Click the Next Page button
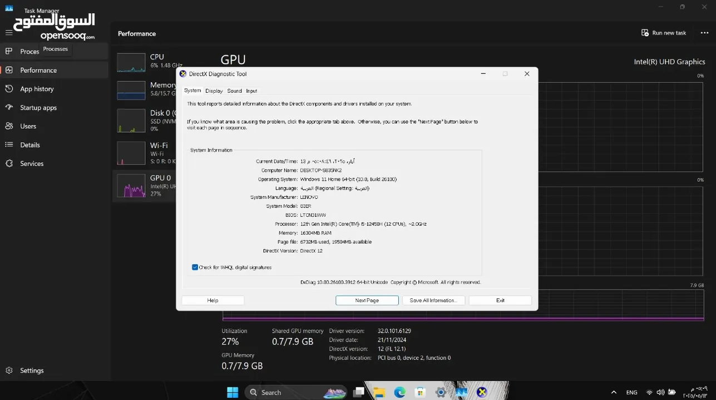Viewport: 716px width, 400px height. [x=367, y=300]
